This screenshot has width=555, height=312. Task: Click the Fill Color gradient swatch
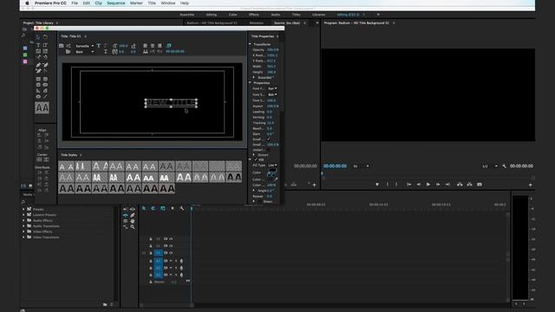coord(271,172)
